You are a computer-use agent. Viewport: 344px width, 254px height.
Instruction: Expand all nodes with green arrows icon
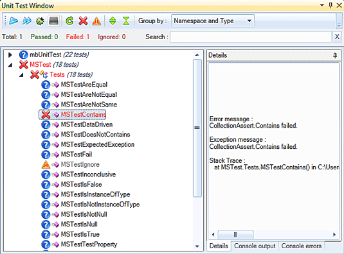(x=113, y=21)
